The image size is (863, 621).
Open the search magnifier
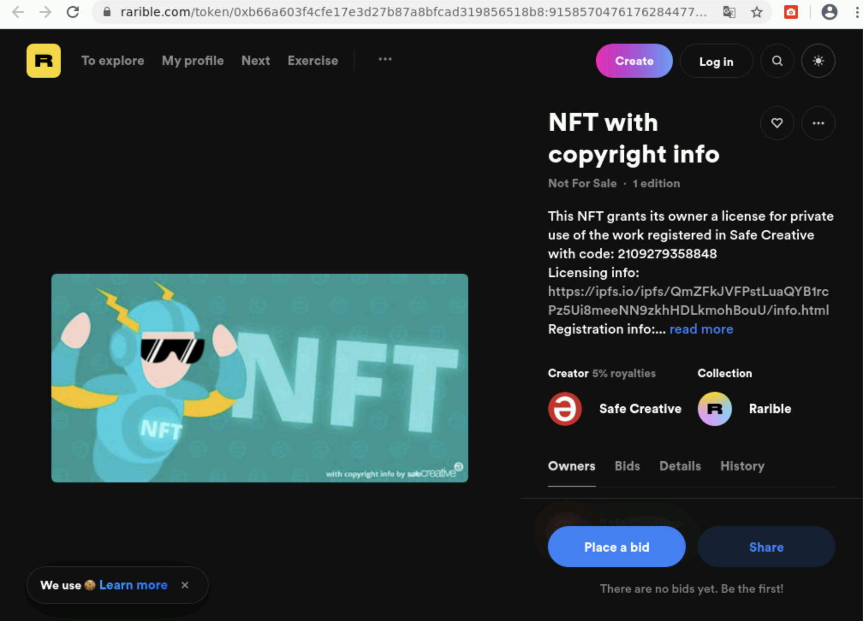tap(777, 61)
